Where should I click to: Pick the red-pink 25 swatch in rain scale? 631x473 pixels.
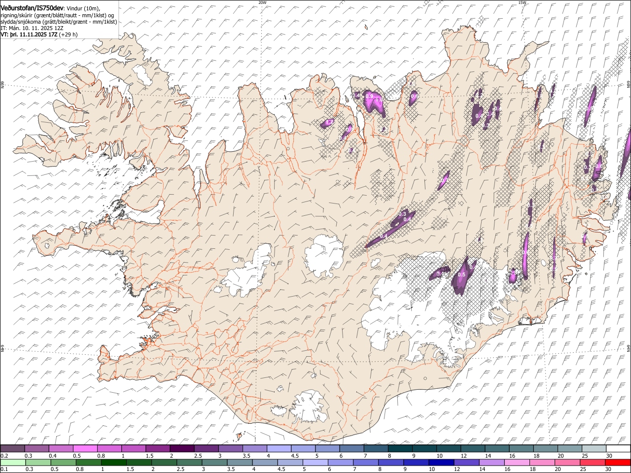[593, 462]
